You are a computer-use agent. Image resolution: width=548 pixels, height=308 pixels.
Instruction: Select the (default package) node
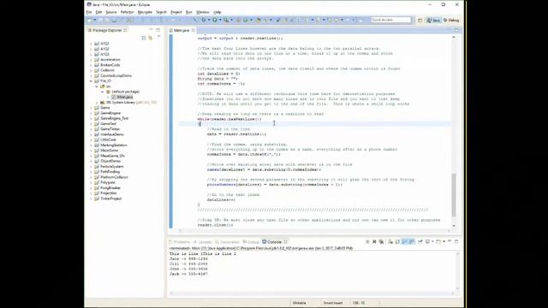pos(122,92)
